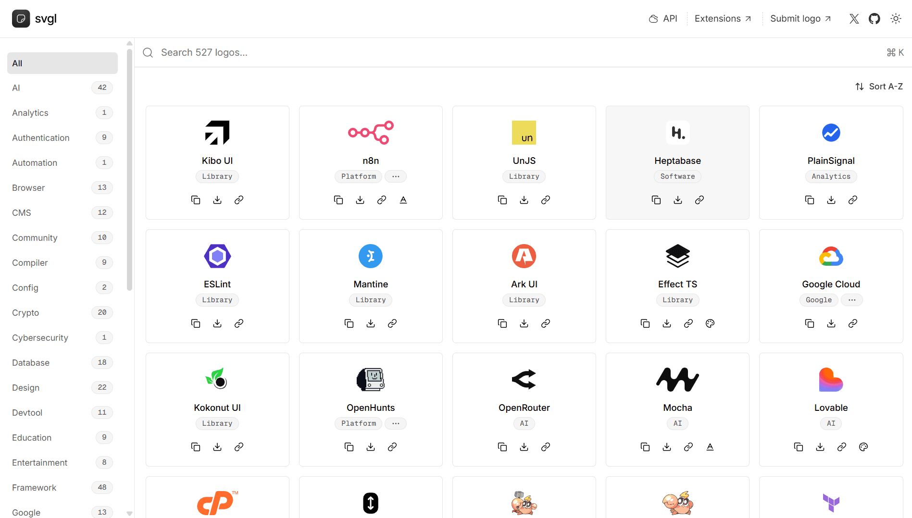
Task: Click the sidebar scrollbar thumb
Action: click(x=129, y=170)
